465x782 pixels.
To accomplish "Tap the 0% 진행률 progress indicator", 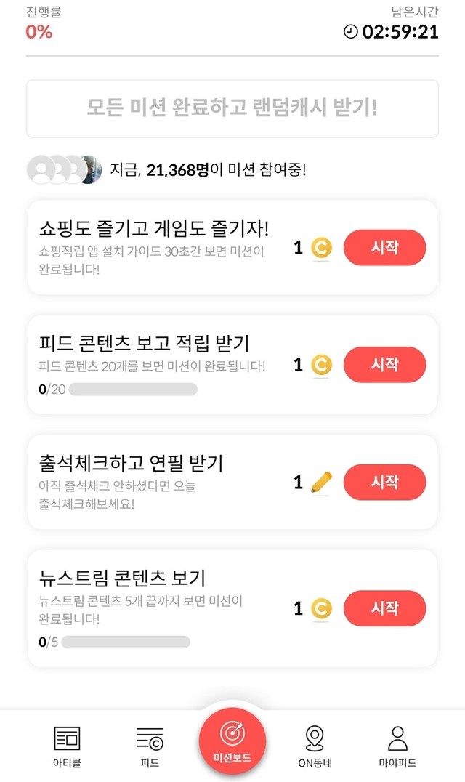I will [39, 32].
